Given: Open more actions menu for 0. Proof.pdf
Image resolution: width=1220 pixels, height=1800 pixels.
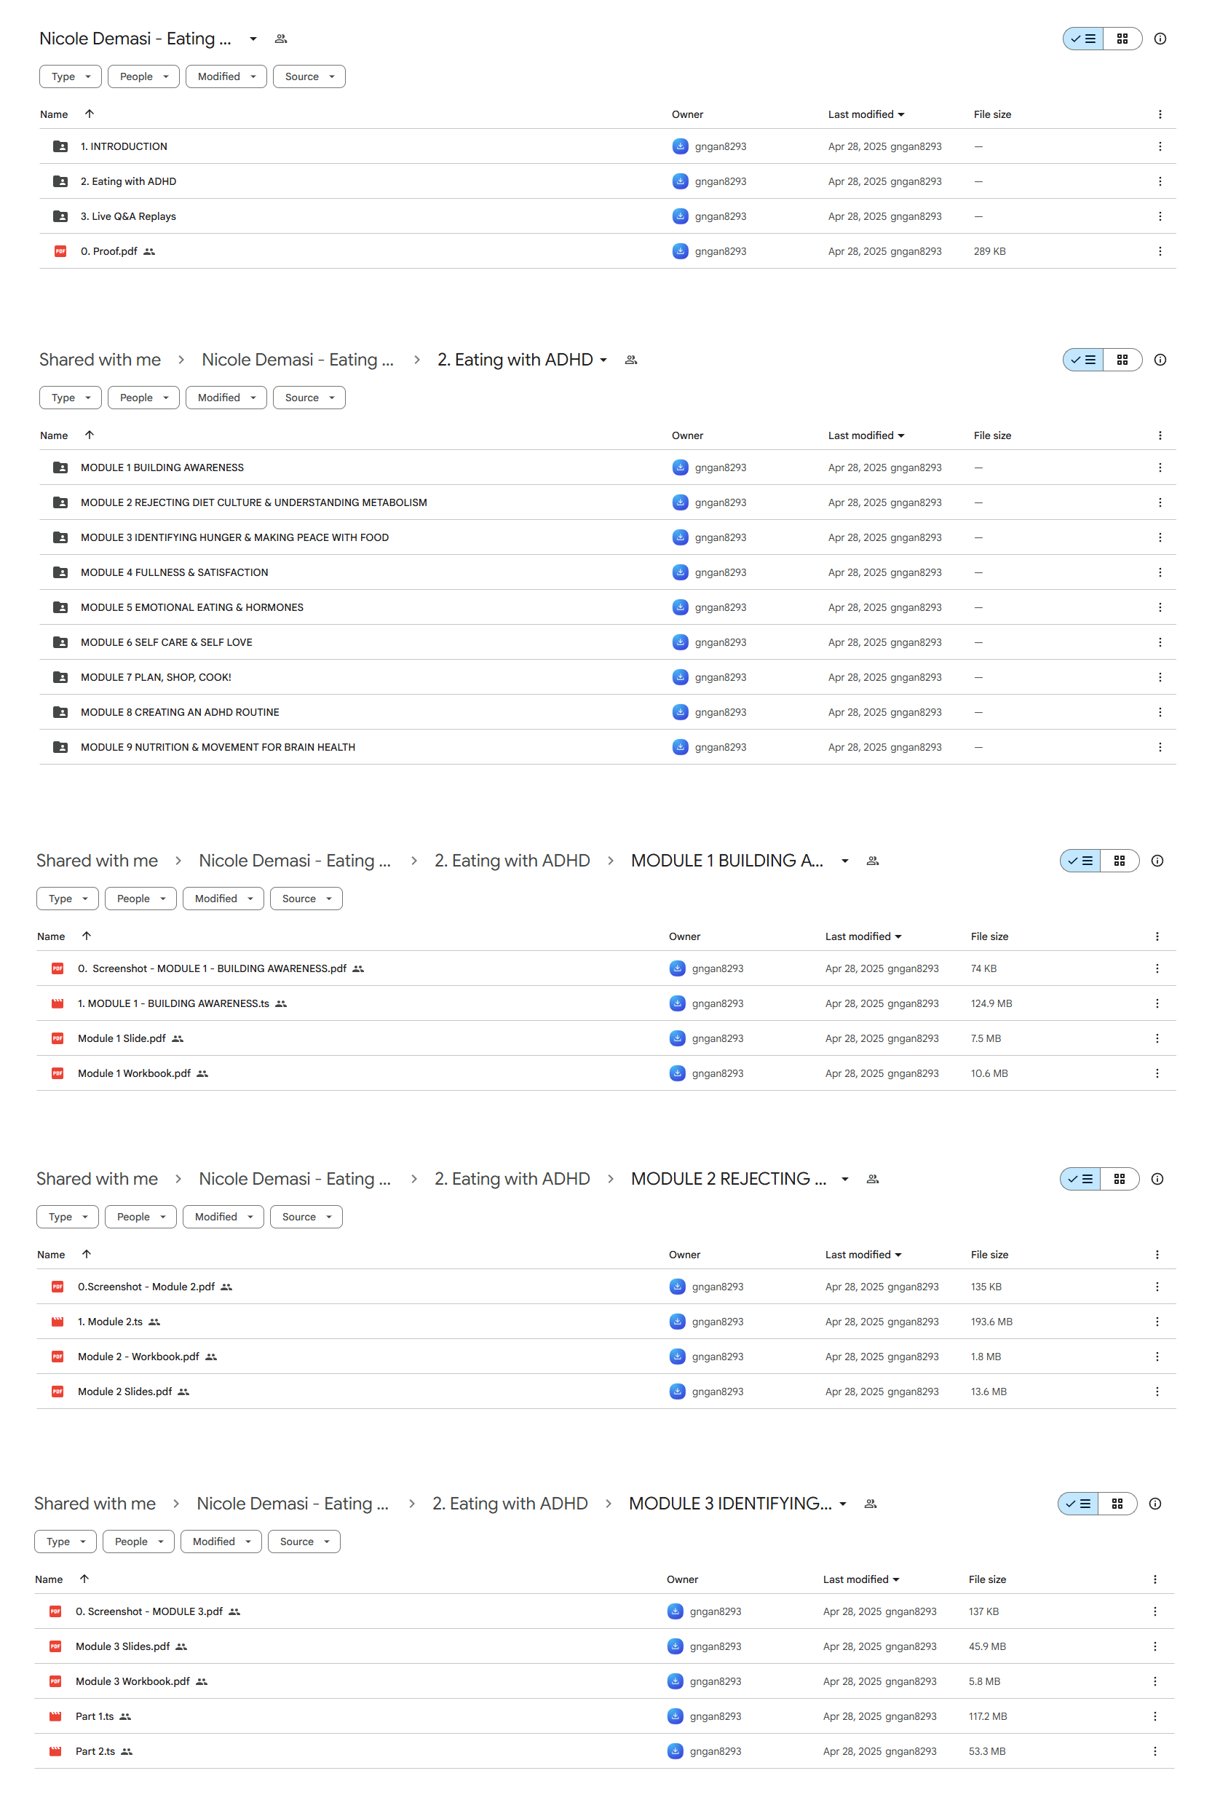Looking at the screenshot, I should click(x=1159, y=251).
